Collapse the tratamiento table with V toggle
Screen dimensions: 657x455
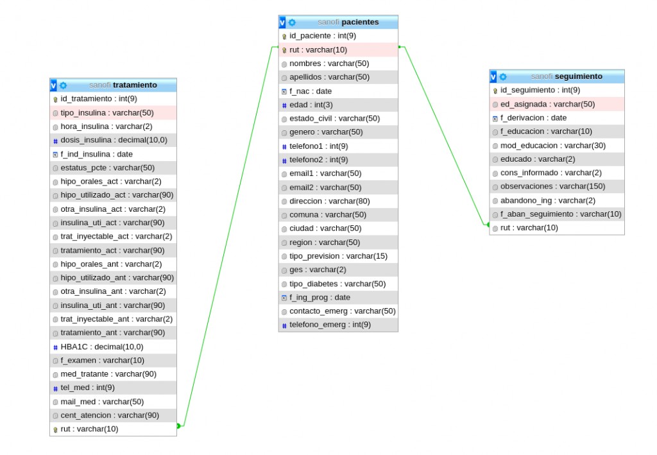point(53,85)
